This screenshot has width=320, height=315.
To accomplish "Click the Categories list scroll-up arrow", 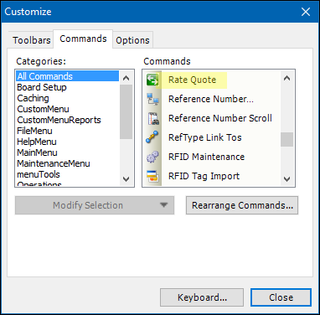I will coord(126,78).
